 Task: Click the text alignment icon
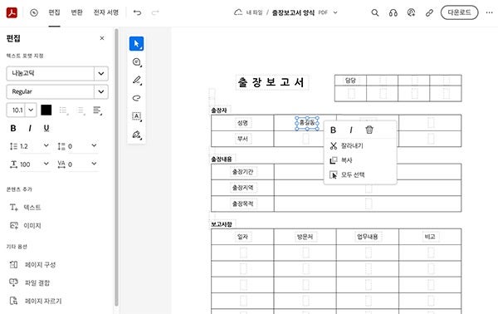(x=97, y=110)
